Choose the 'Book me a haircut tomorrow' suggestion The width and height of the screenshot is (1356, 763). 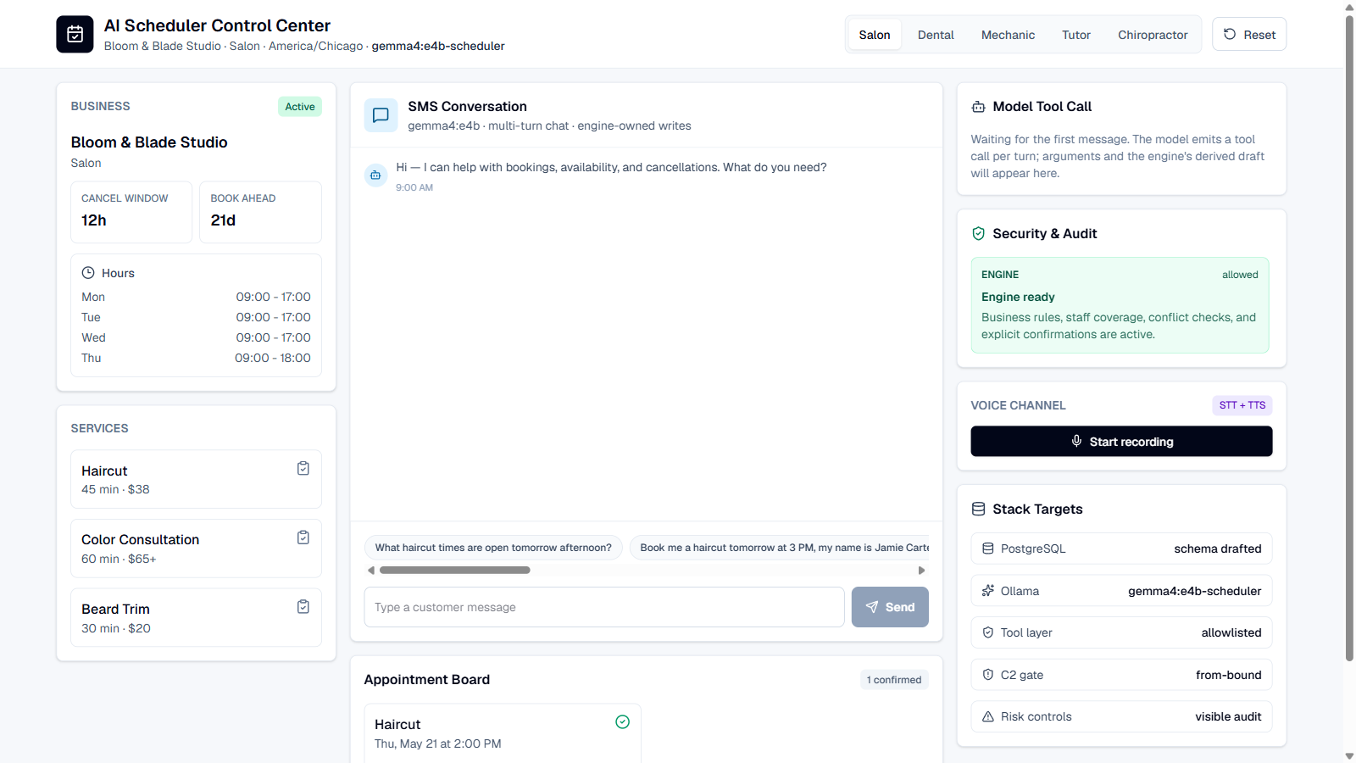[x=780, y=548]
